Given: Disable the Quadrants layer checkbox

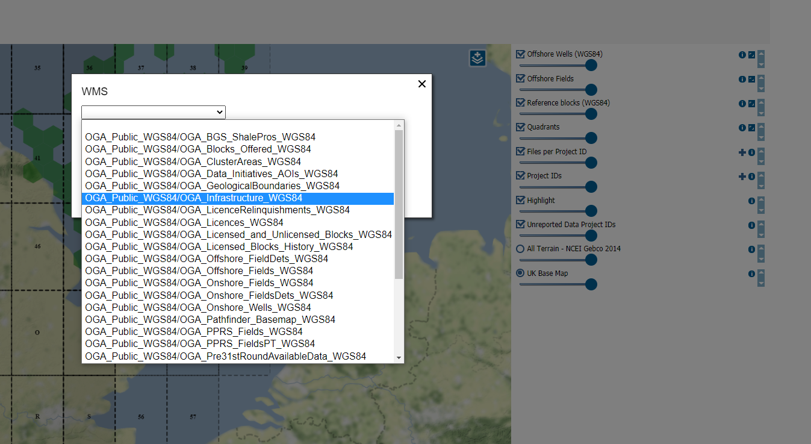Looking at the screenshot, I should tap(520, 127).
